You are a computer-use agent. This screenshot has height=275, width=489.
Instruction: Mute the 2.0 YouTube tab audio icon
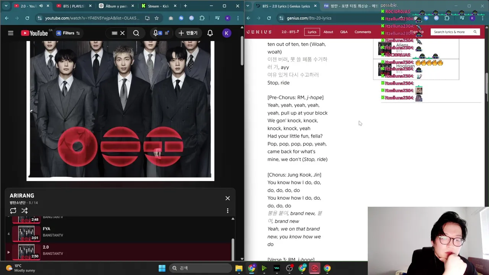tap(41, 6)
